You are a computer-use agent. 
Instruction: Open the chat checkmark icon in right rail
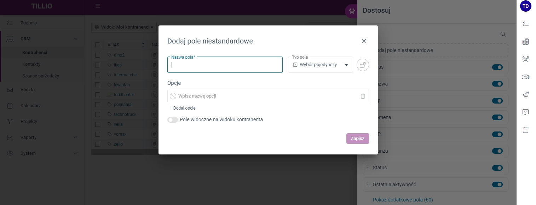(526, 112)
